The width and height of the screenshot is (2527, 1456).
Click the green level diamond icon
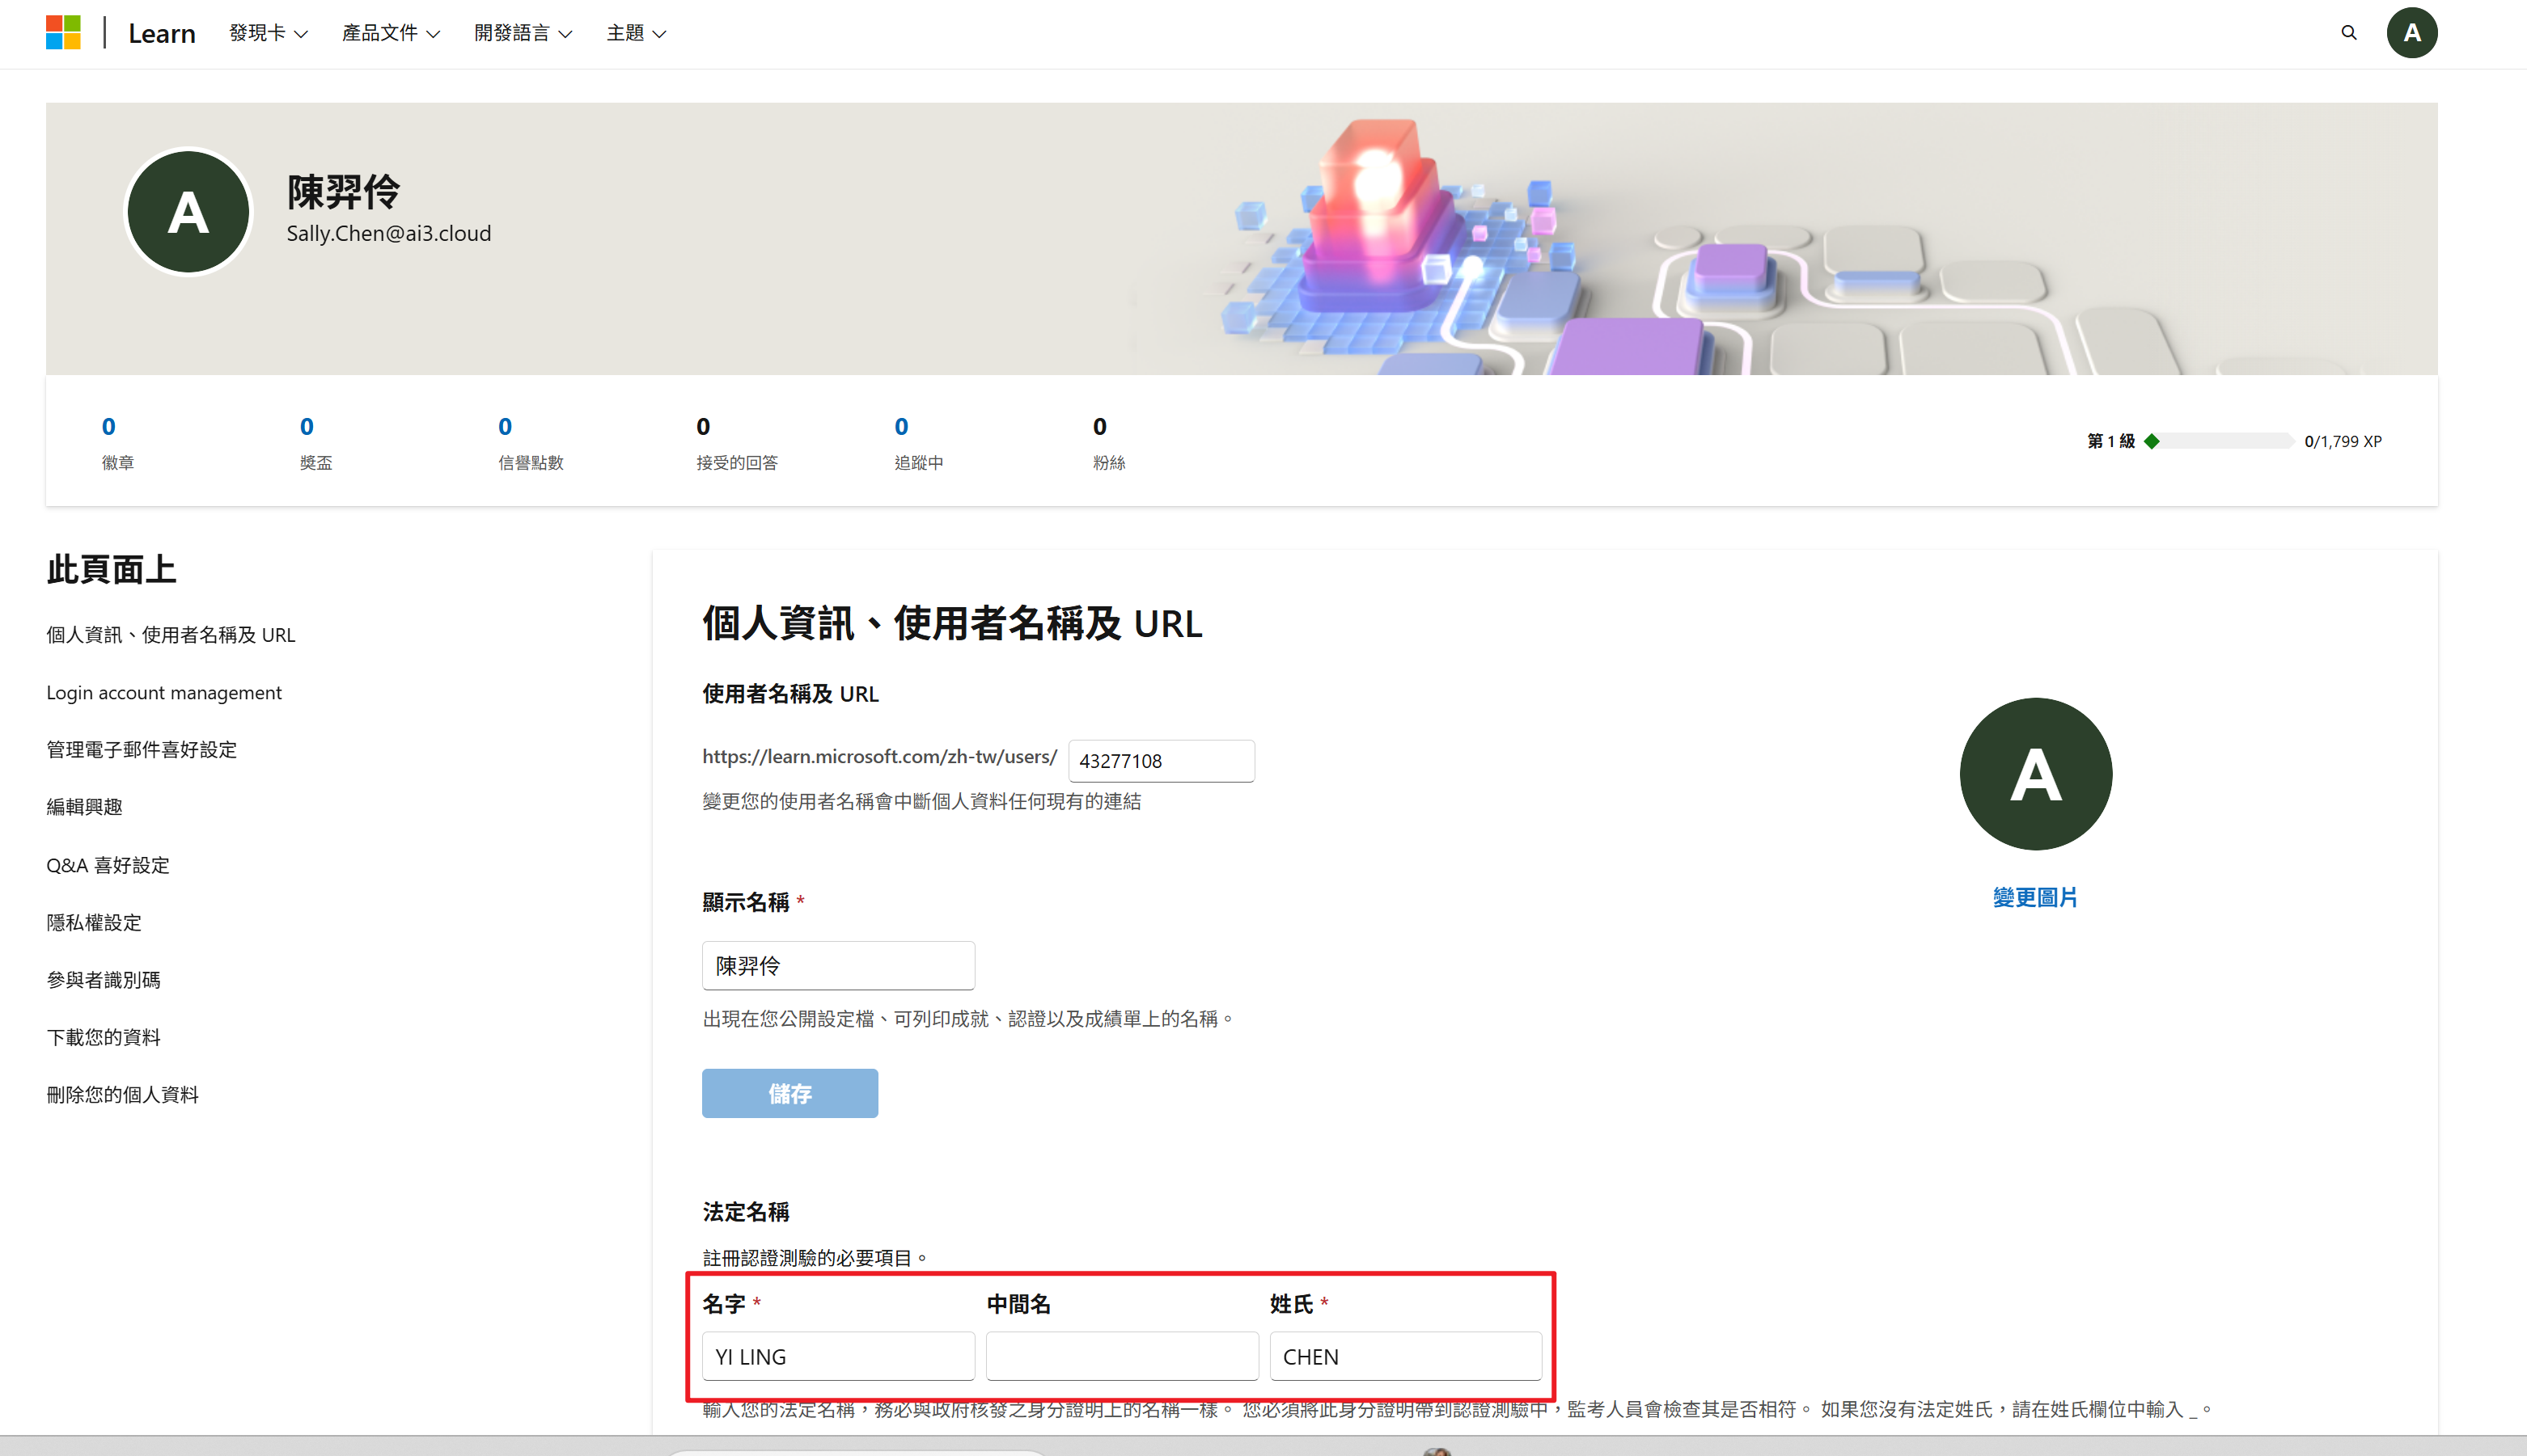(x=2152, y=441)
